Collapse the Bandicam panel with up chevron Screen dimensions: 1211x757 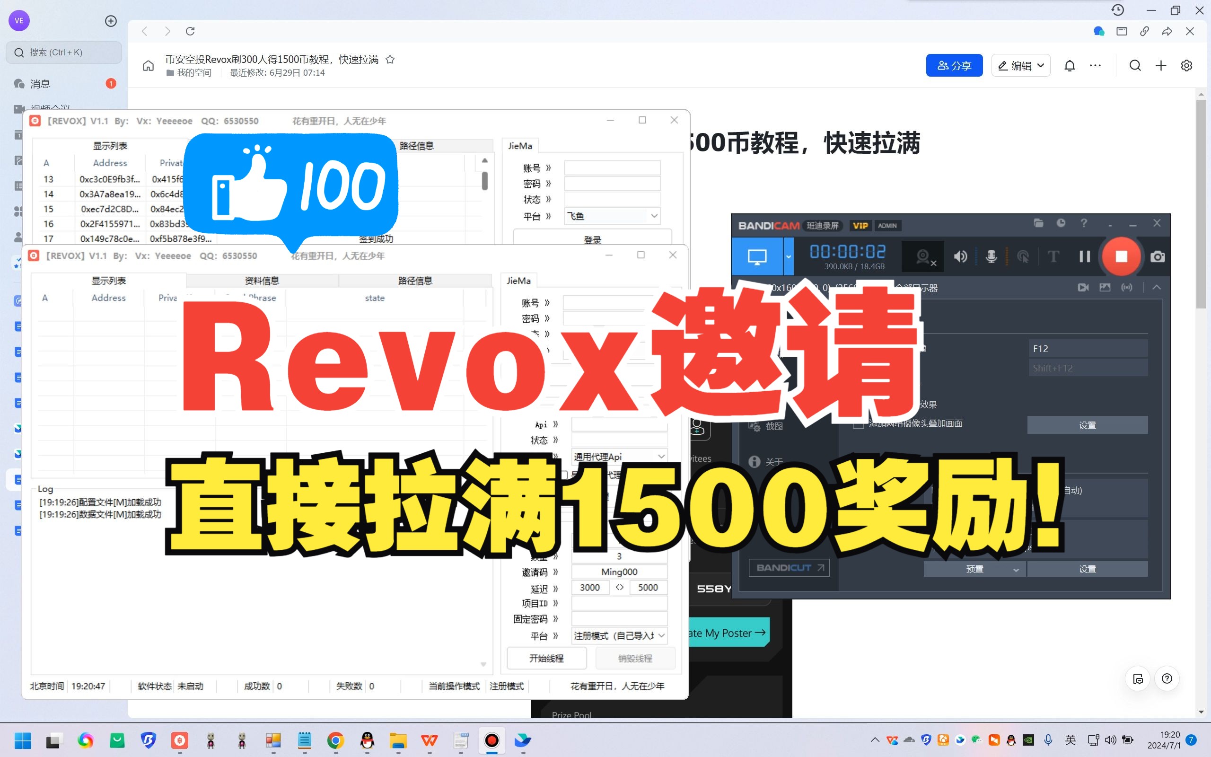1157,287
